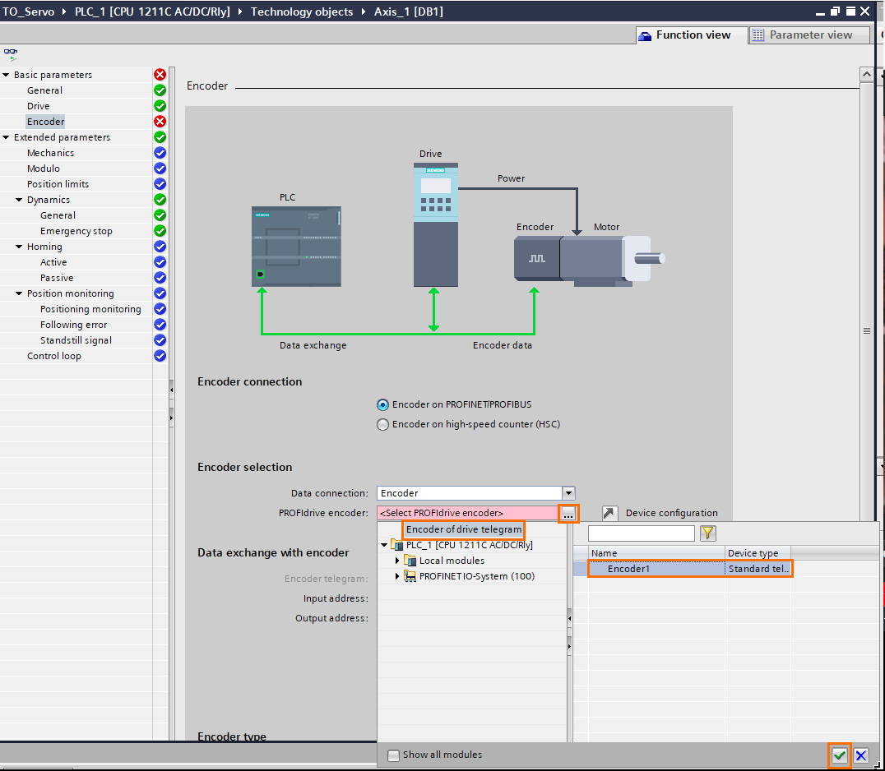Click blue check status icon beside Mechanics
This screenshot has height=771, width=885.
coord(160,153)
